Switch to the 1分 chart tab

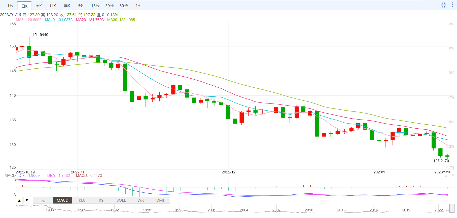click(10, 6)
